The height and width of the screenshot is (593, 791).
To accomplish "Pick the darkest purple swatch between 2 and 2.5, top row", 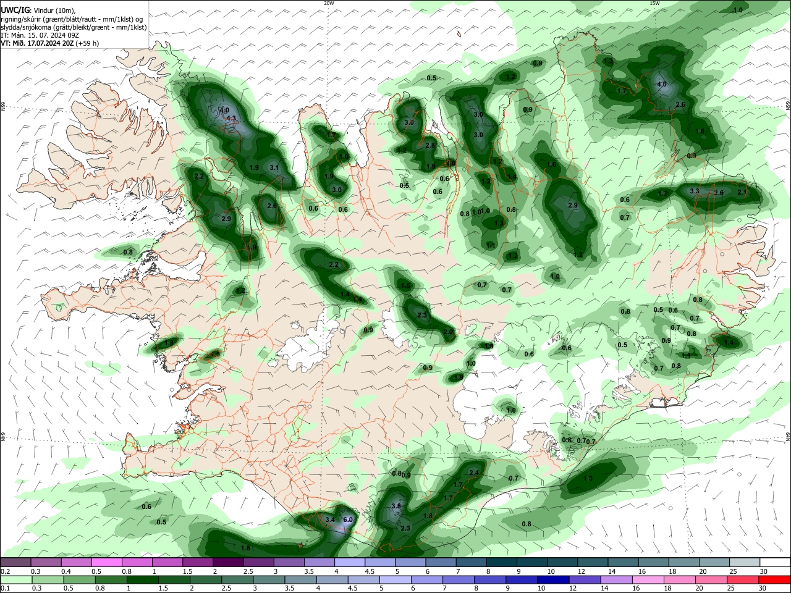I will coord(227,562).
